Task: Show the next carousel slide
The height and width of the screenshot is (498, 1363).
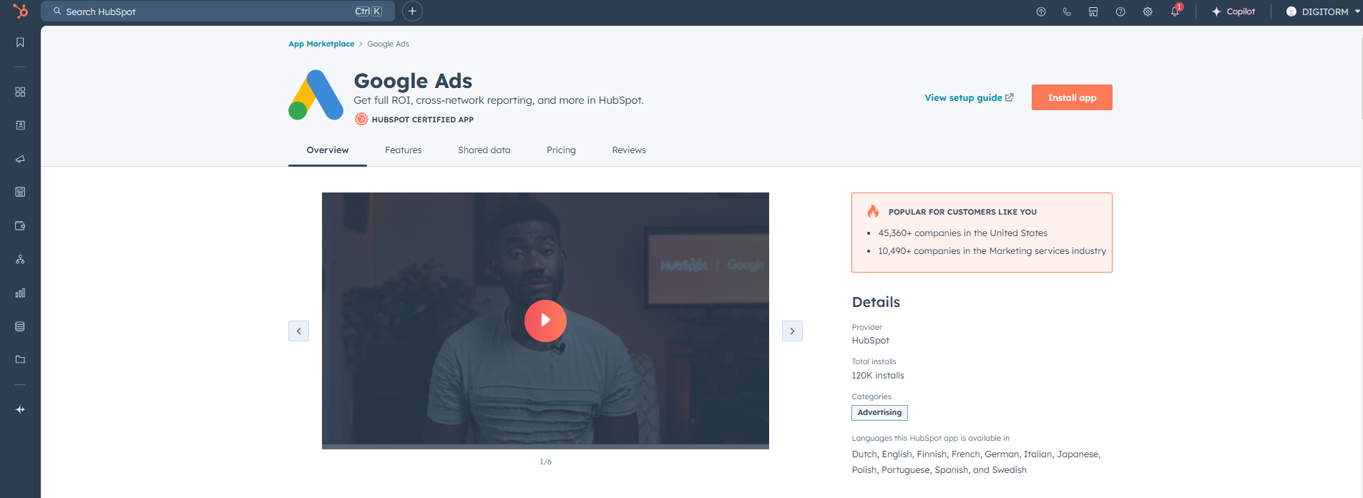Action: 792,331
